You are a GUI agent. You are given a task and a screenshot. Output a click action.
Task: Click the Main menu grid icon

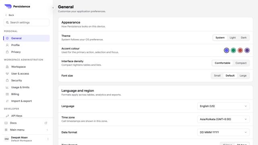(6, 130)
